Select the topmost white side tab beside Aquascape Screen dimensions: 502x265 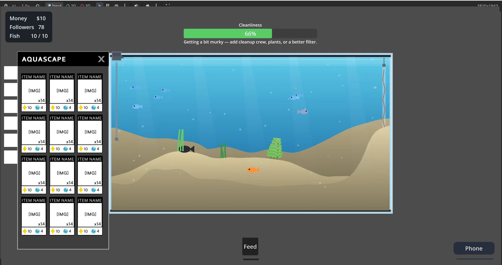tap(11, 73)
